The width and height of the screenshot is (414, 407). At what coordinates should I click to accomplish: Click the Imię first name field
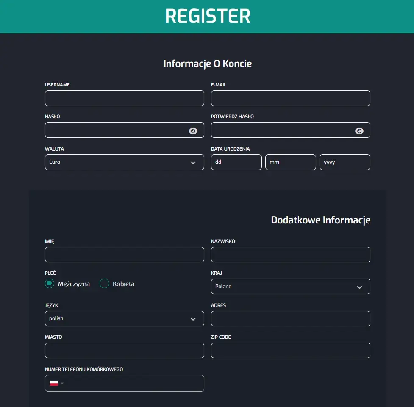click(x=124, y=255)
